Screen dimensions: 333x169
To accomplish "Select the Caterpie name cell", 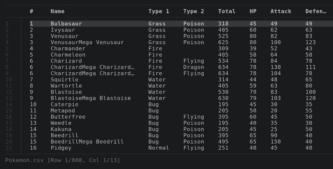I will (x=64, y=104).
